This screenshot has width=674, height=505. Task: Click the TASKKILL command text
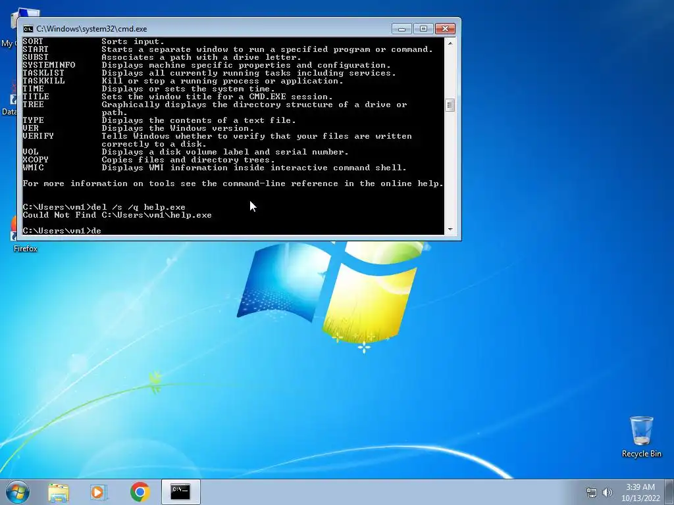(43, 81)
